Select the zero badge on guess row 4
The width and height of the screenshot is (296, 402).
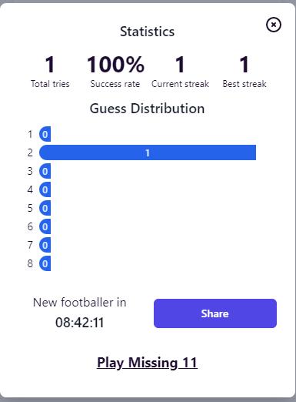45,189
